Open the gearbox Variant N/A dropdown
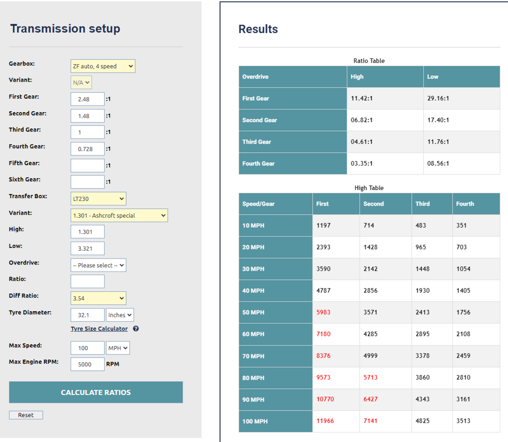508x442 pixels. pos(81,82)
